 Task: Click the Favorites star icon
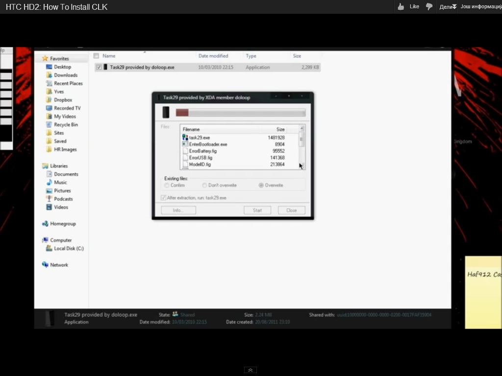point(45,59)
